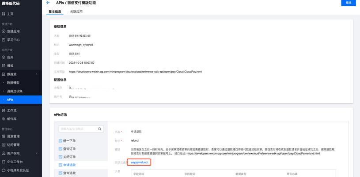This screenshot has height=177, width=360.
Task: Click the 模板 grid icon
Action: tap(4, 66)
